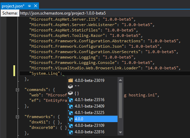Click "Microsoft.Framework.Logging.Console" key

click(x=73, y=63)
